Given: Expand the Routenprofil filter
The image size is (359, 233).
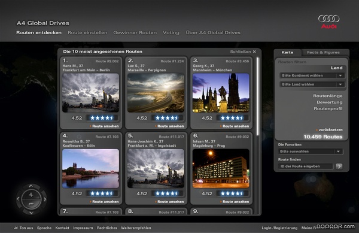Looking at the screenshot, I should pos(328,108).
